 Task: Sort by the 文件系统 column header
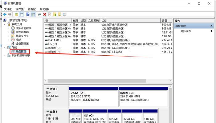coord(93,21)
